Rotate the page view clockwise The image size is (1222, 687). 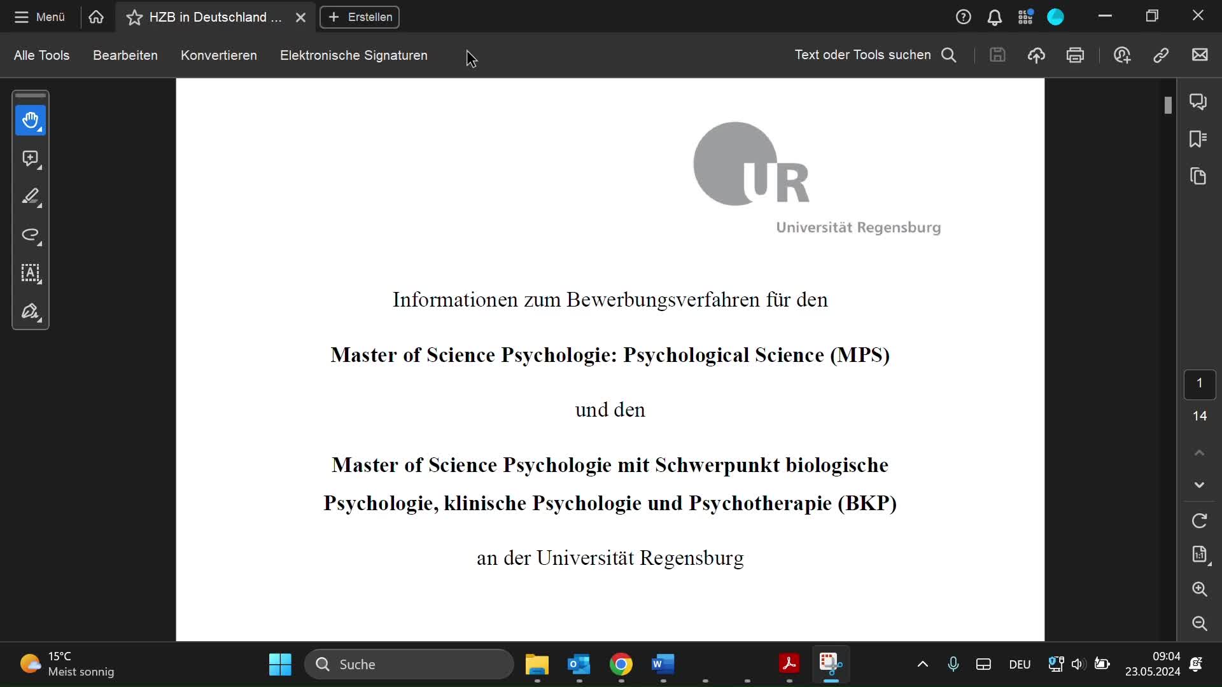click(x=1199, y=521)
